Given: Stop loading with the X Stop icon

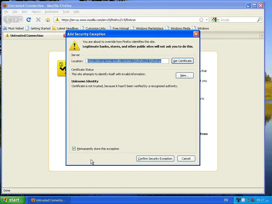Looking at the screenshot, I should (x=38, y=20).
